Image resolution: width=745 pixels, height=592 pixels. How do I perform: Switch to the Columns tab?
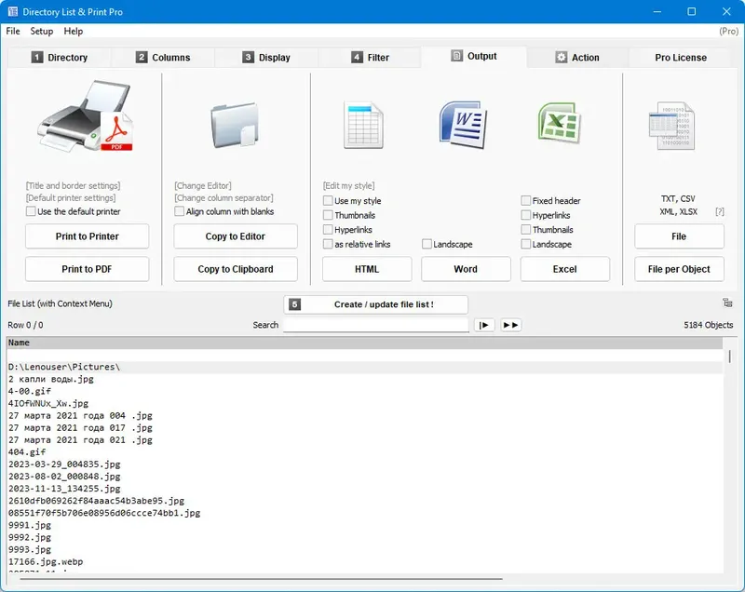(162, 58)
